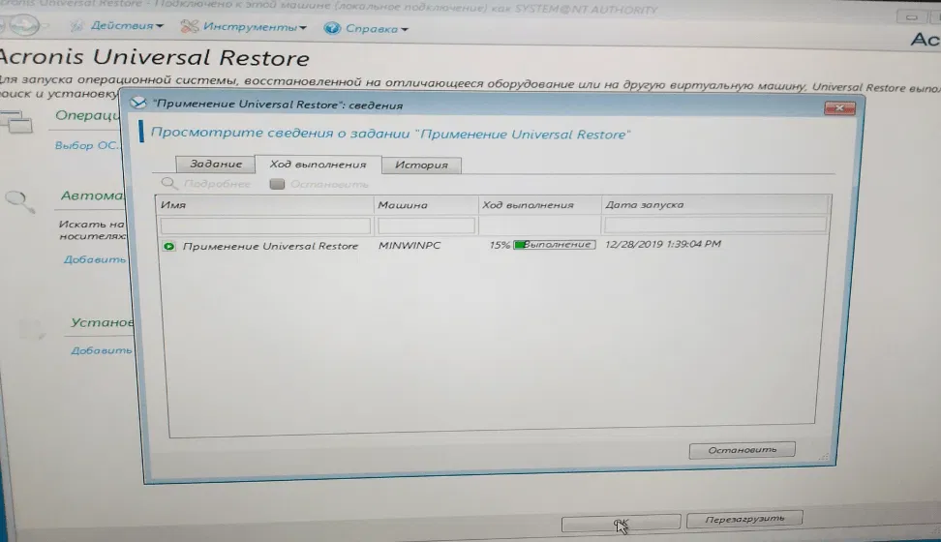
Task: Click the lower Добавить link under Установка
Action: 101,350
